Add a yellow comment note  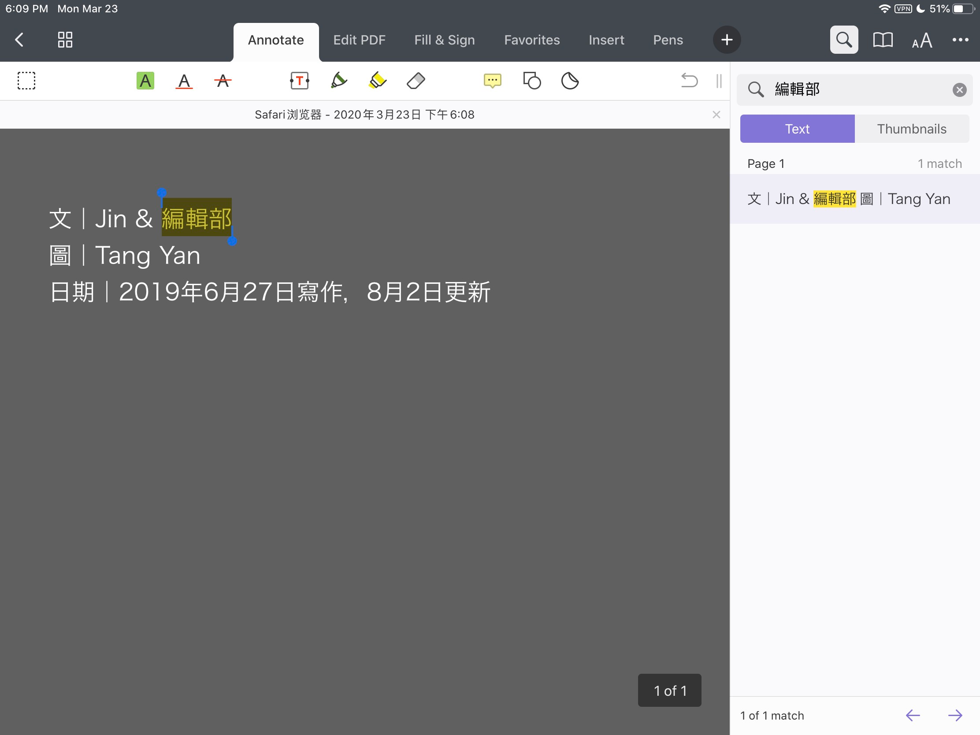(x=492, y=81)
